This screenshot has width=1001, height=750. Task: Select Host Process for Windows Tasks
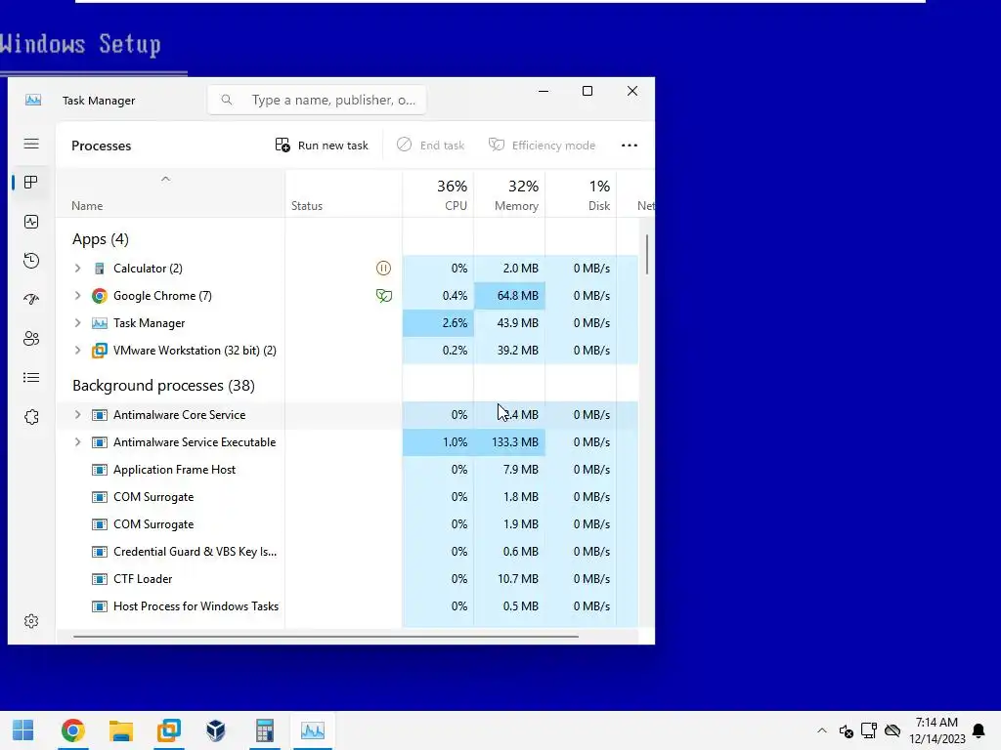347,606
